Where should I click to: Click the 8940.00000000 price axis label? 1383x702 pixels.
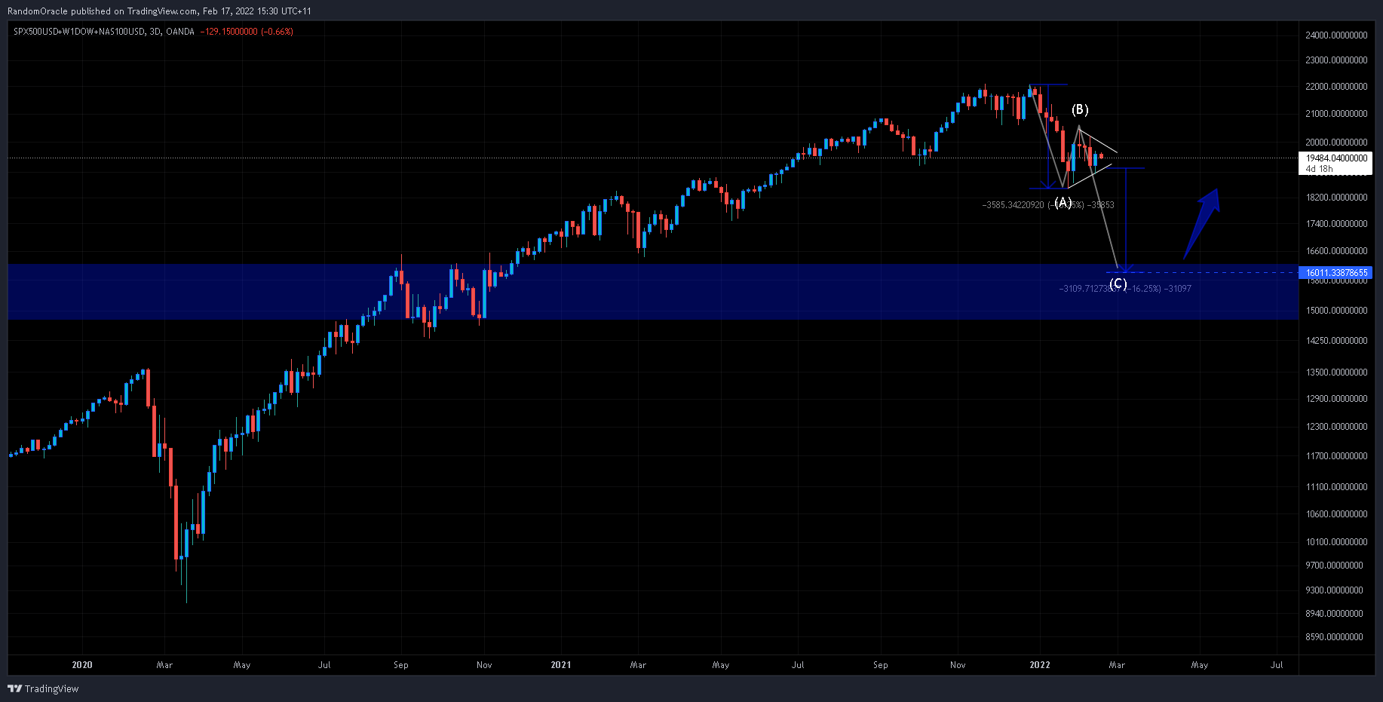click(x=1334, y=614)
